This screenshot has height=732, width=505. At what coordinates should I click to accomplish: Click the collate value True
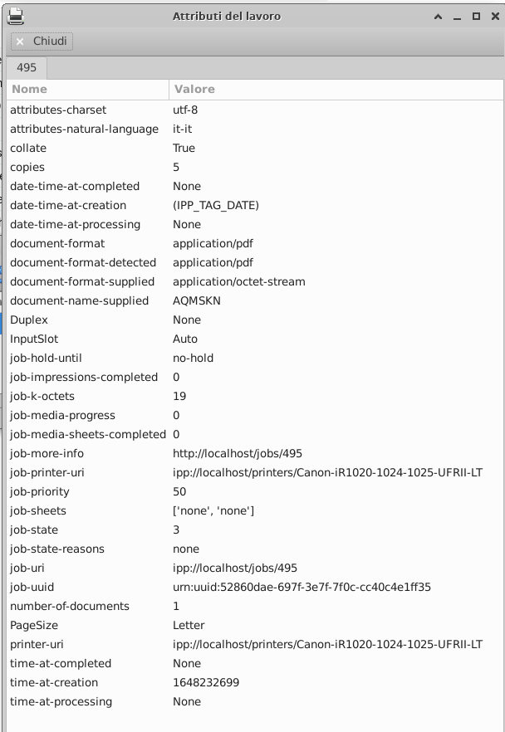184,148
